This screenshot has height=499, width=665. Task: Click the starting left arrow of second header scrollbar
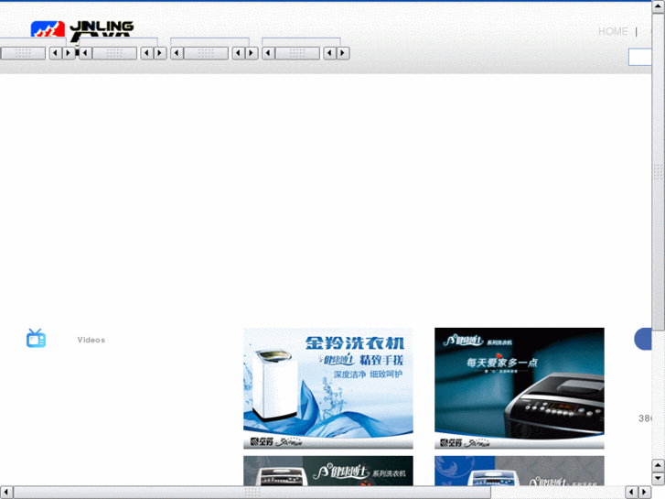click(85, 53)
